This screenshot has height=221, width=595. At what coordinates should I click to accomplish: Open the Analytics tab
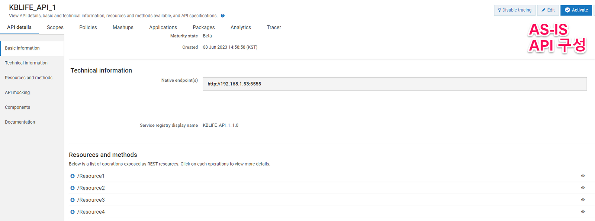point(241,27)
